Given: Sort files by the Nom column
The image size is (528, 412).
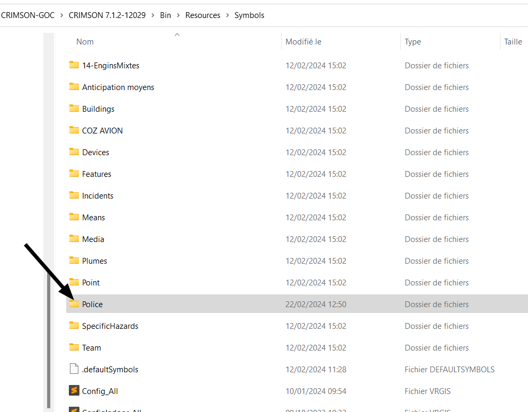Looking at the screenshot, I should pyautogui.click(x=85, y=42).
